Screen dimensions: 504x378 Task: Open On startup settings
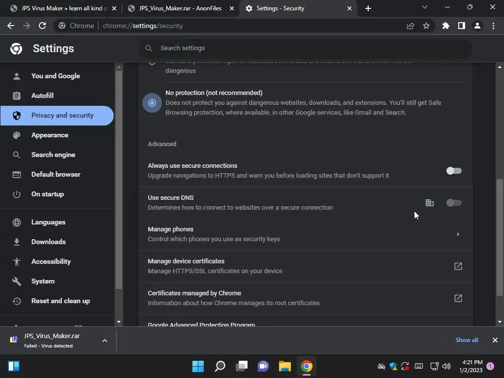pos(57,194)
